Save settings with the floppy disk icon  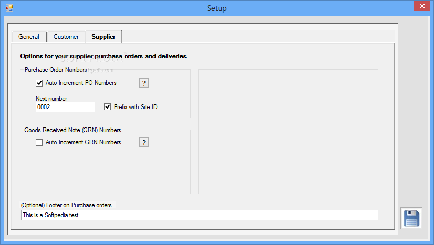tap(411, 218)
